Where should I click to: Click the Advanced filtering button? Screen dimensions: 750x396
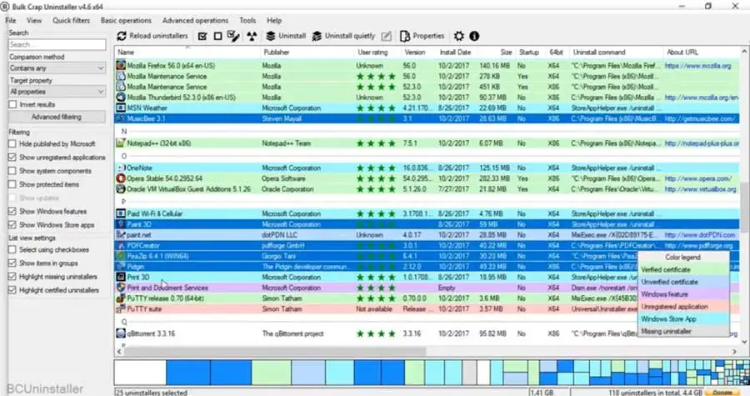[x=57, y=118]
